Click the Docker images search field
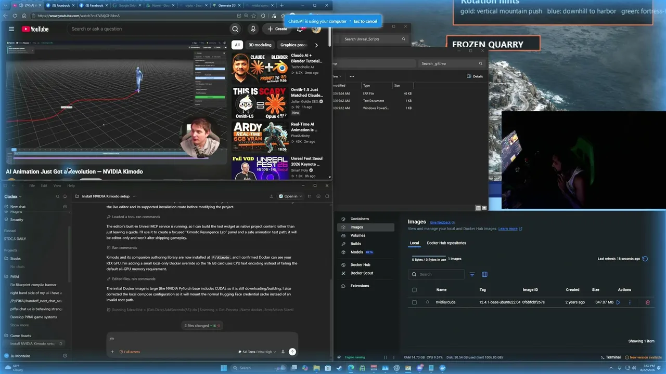Viewport: 666px width, 374px height. 436,274
